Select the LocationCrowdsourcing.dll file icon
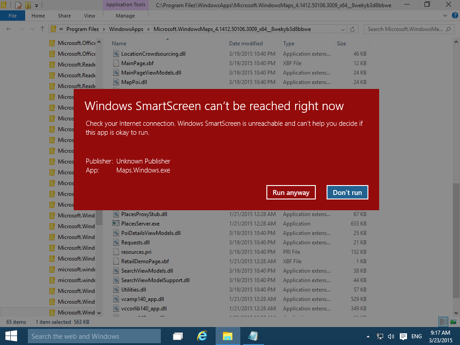 coord(116,54)
